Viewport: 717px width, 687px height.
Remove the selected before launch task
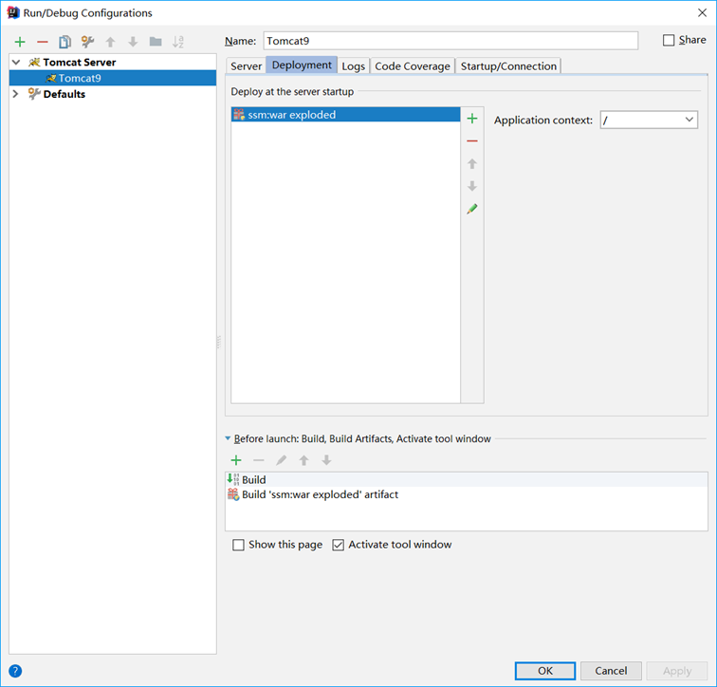[259, 460]
